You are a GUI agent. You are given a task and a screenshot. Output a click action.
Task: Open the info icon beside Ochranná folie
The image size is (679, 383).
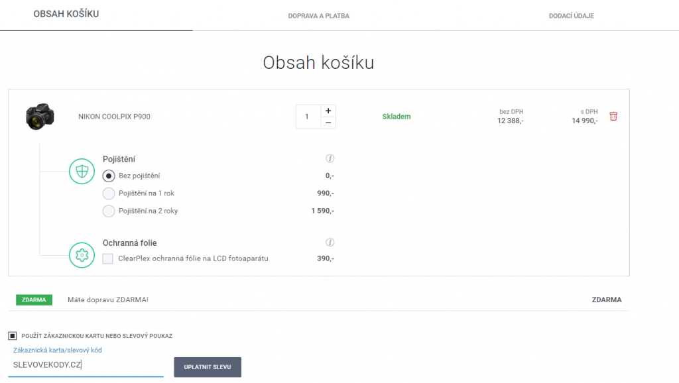point(330,243)
